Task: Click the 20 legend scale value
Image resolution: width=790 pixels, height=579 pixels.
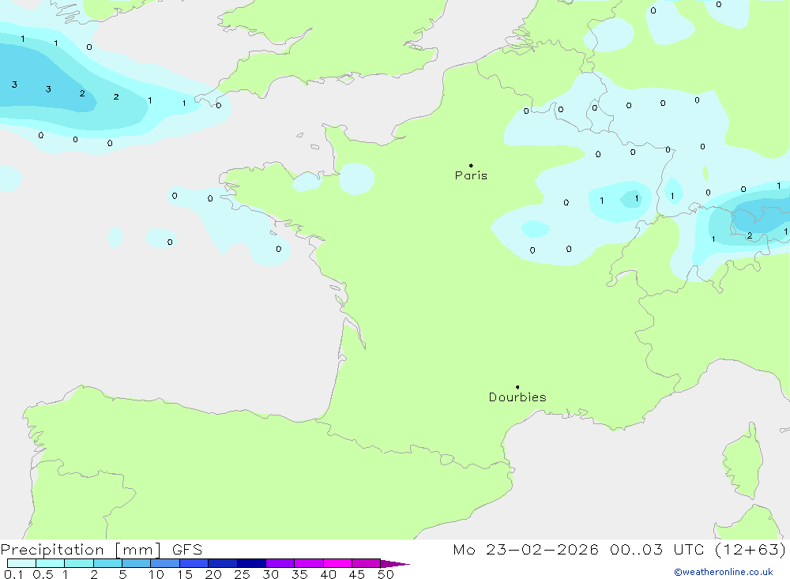Action: tap(213, 574)
